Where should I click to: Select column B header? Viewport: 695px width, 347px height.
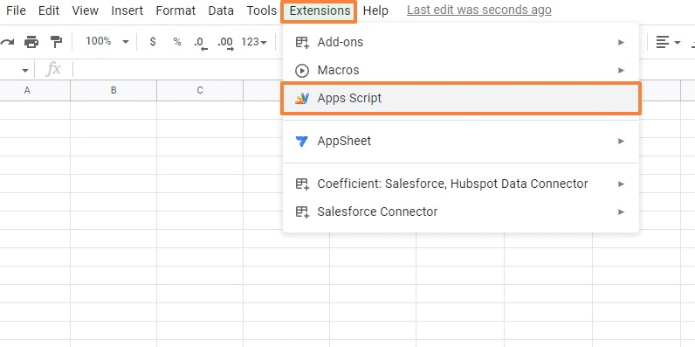tap(114, 91)
